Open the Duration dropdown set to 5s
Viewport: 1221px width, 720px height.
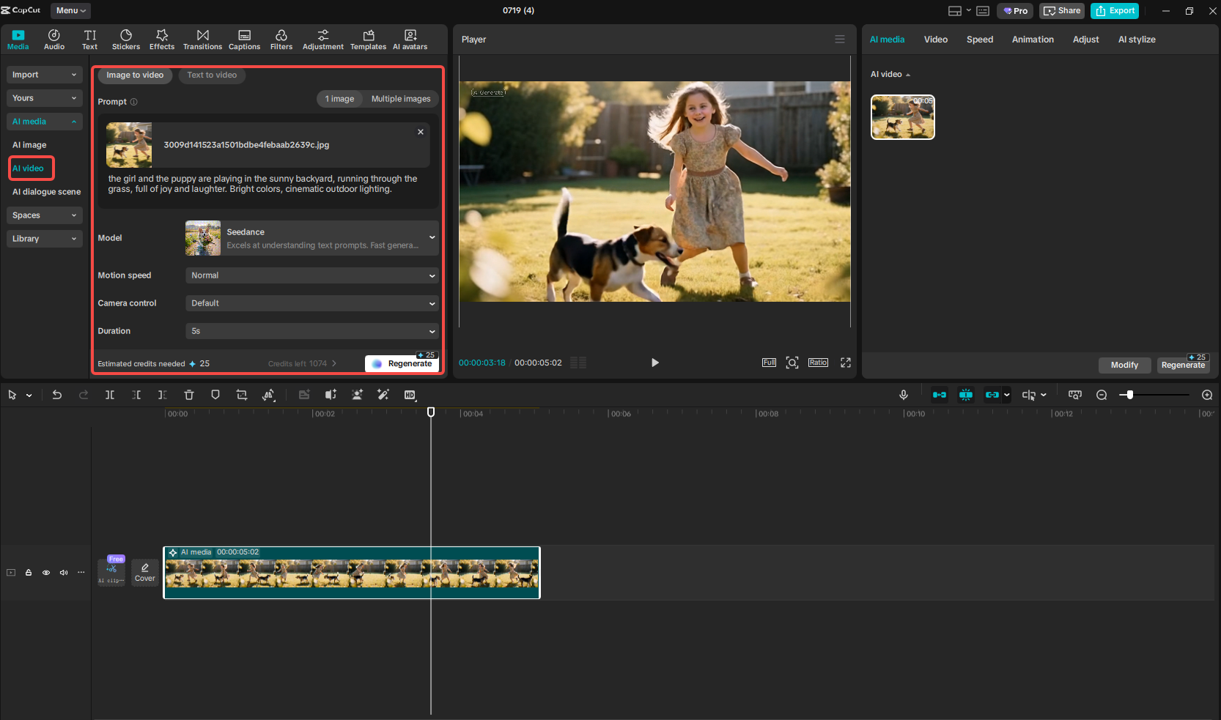pos(311,331)
